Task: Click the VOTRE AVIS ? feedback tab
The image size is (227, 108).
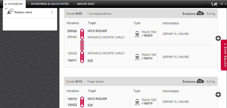Action: [224, 55]
